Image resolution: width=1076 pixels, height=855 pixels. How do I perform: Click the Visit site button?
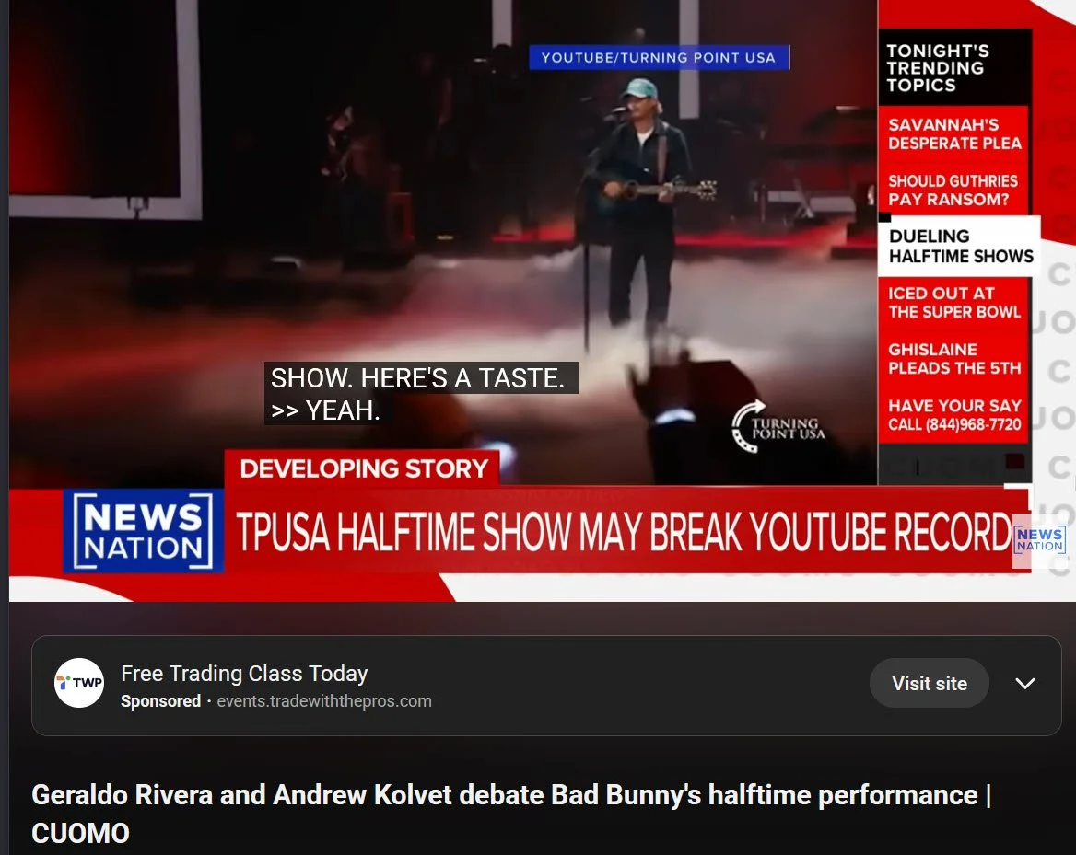point(929,683)
